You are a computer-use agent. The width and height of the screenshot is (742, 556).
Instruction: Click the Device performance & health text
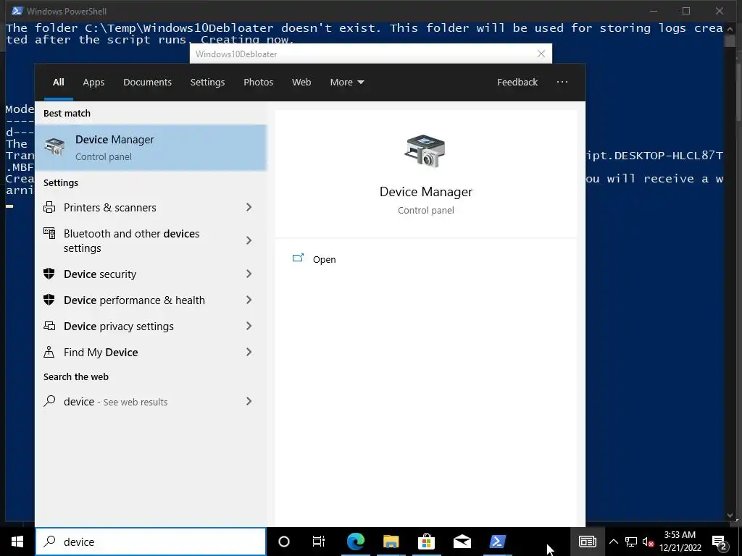pyautogui.click(x=134, y=300)
